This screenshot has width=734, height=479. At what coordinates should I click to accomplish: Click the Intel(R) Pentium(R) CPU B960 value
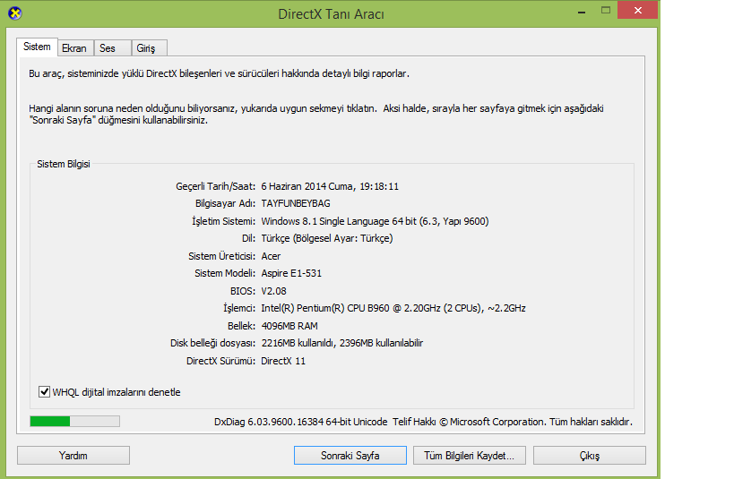(393, 308)
